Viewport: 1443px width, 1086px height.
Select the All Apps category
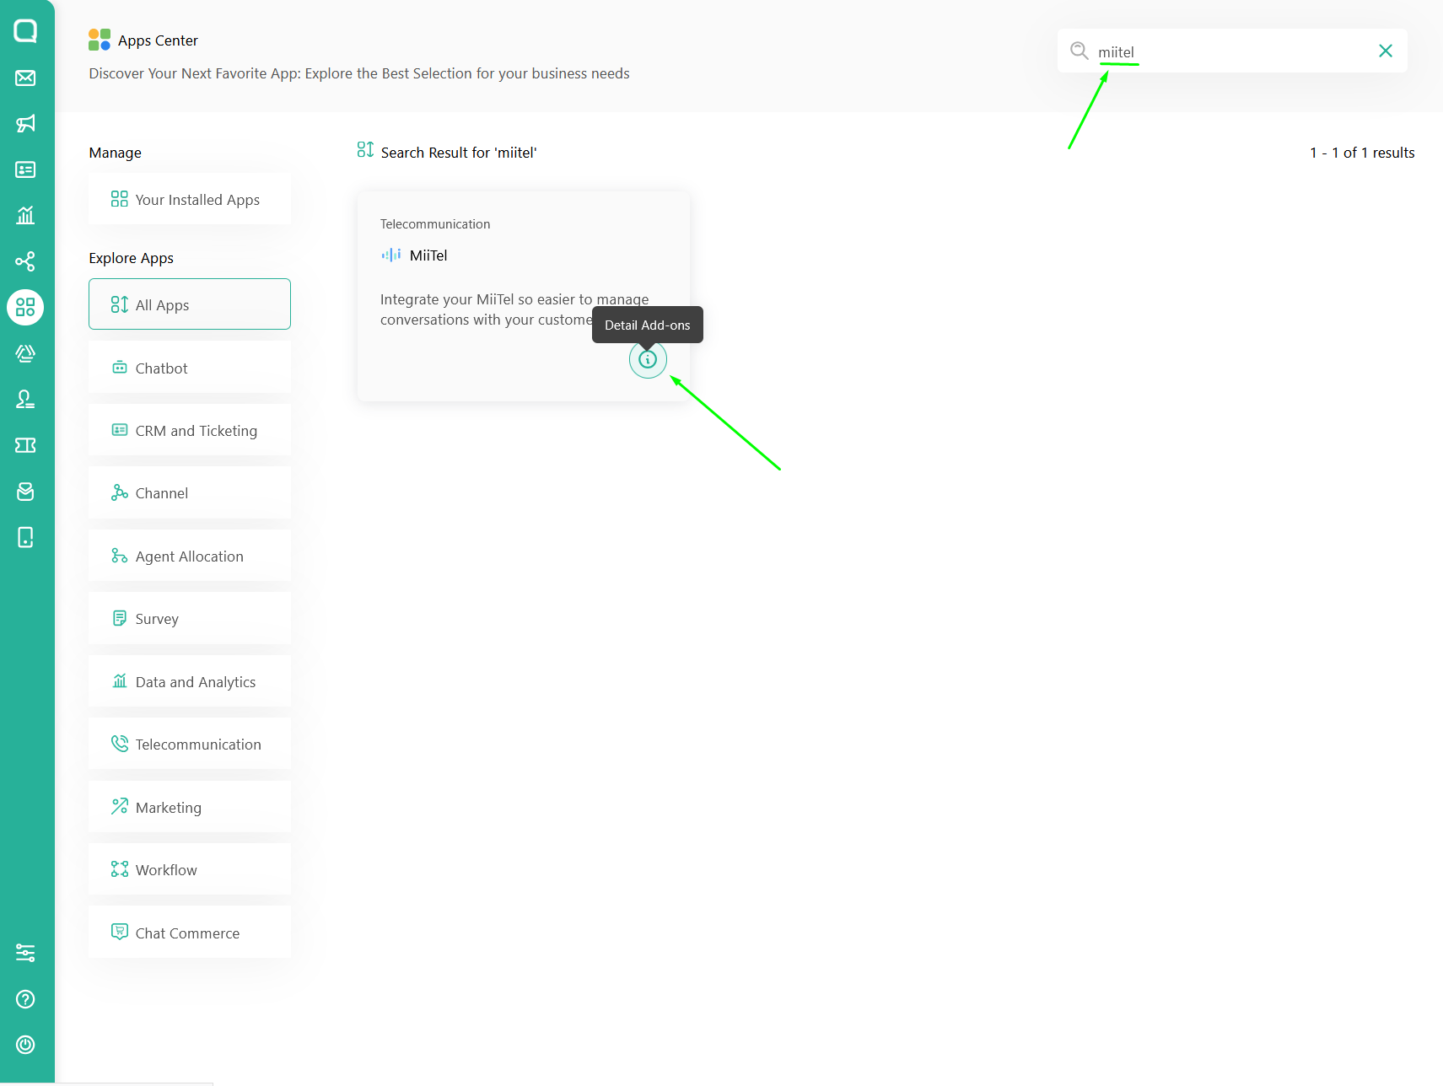[x=190, y=304]
